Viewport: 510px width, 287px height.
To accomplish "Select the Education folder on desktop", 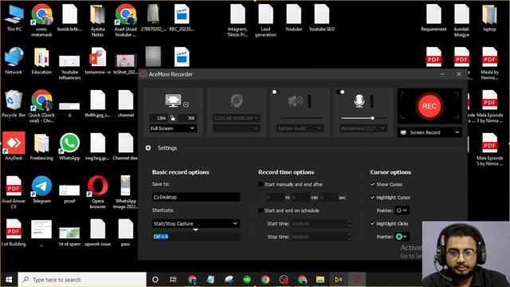I will [x=41, y=61].
